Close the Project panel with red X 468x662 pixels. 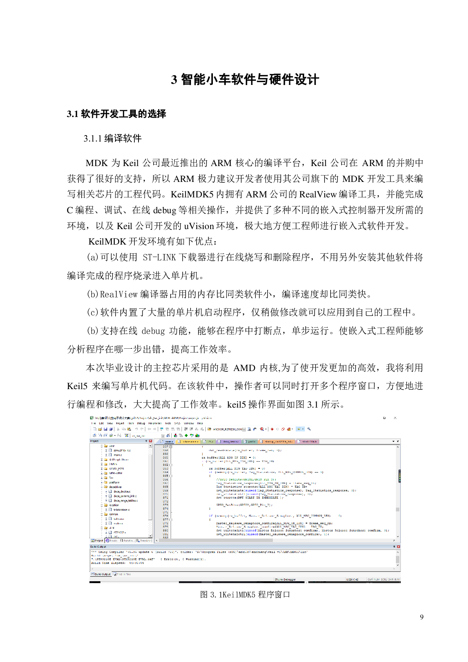click(x=151, y=441)
